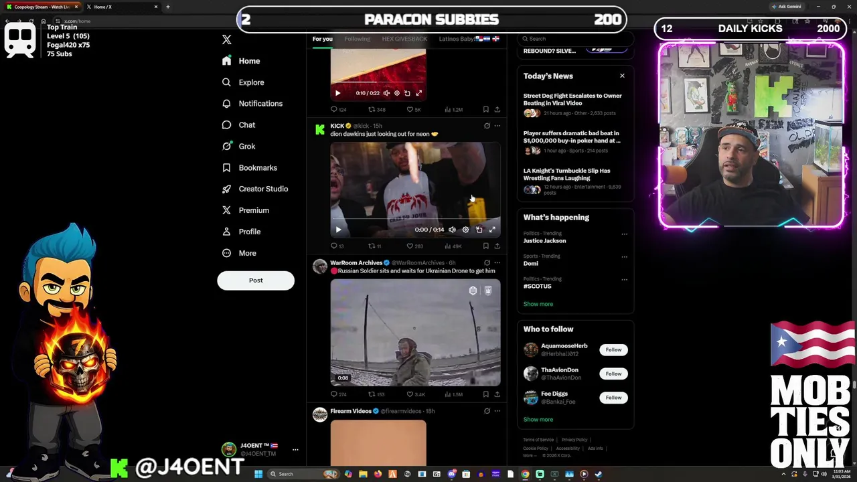The height and width of the screenshot is (482, 857).
Task: Switch to the For you tab
Action: coord(322,39)
